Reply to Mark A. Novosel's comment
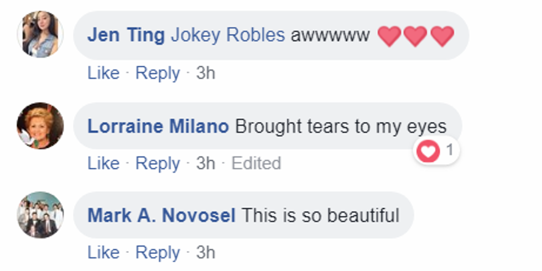The height and width of the screenshot is (271, 542). 158,253
